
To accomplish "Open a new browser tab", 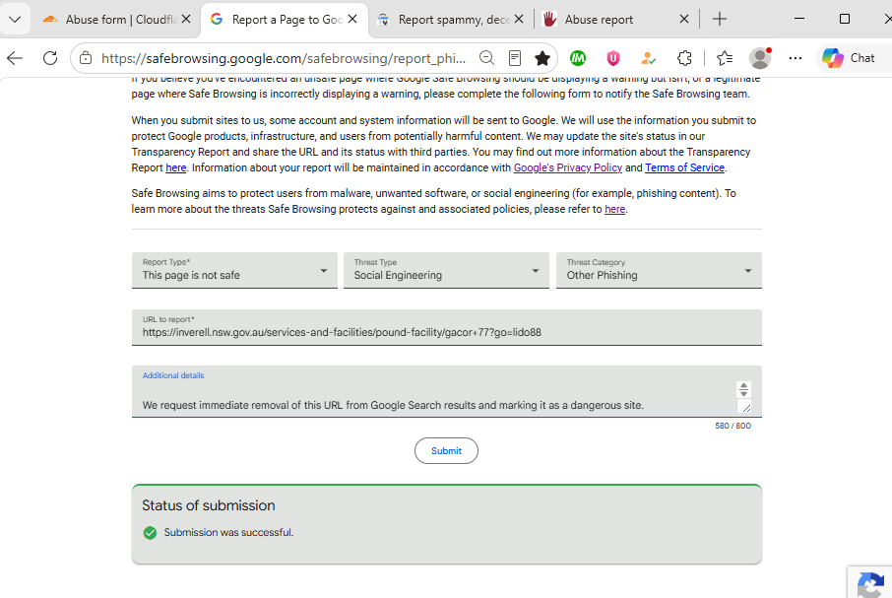I will pyautogui.click(x=720, y=20).
